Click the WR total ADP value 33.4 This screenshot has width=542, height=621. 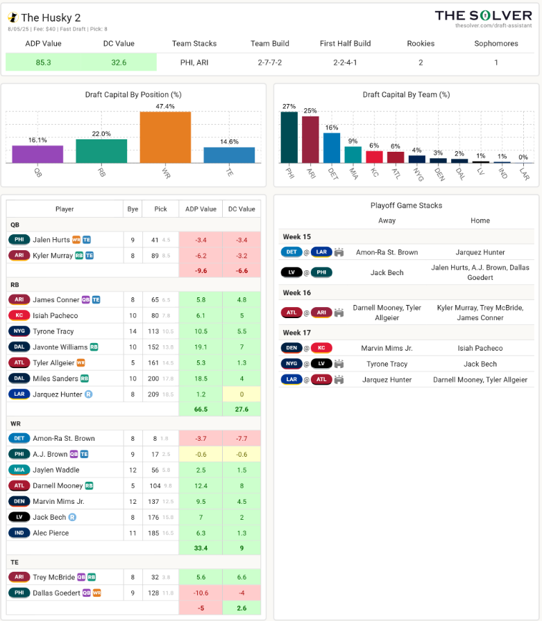point(201,548)
